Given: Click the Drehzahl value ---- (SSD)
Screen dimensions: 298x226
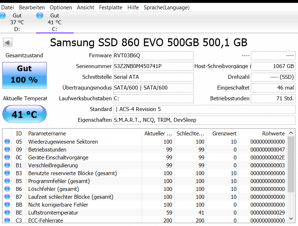Looking at the screenshot, I should 273,77.
